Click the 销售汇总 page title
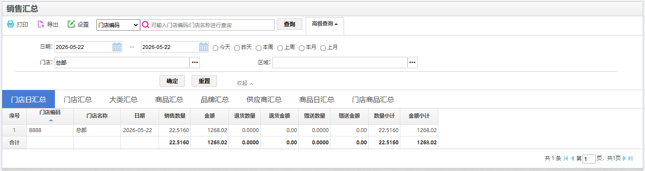Image resolution: width=645 pixels, height=171 pixels. [x=22, y=8]
